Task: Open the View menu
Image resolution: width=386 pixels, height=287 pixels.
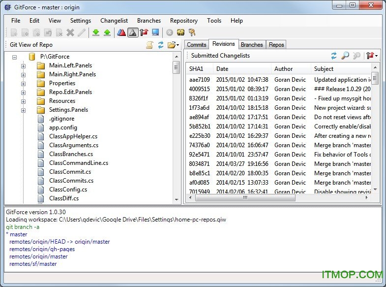Action: tap(55, 21)
